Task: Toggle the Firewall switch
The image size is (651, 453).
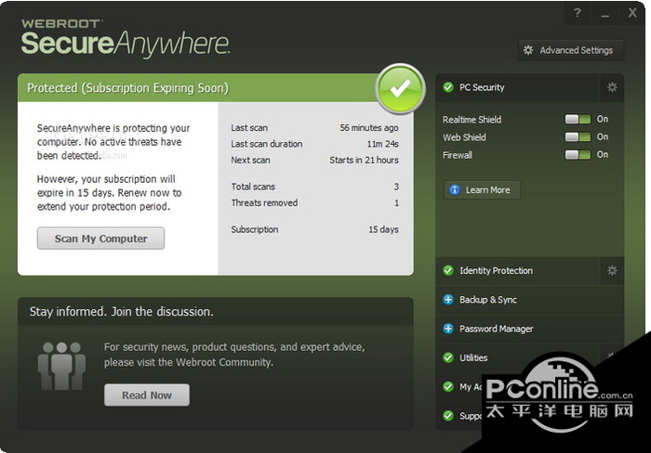Action: pos(578,155)
